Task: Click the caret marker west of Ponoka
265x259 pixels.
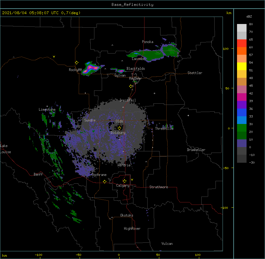Action: [112, 45]
